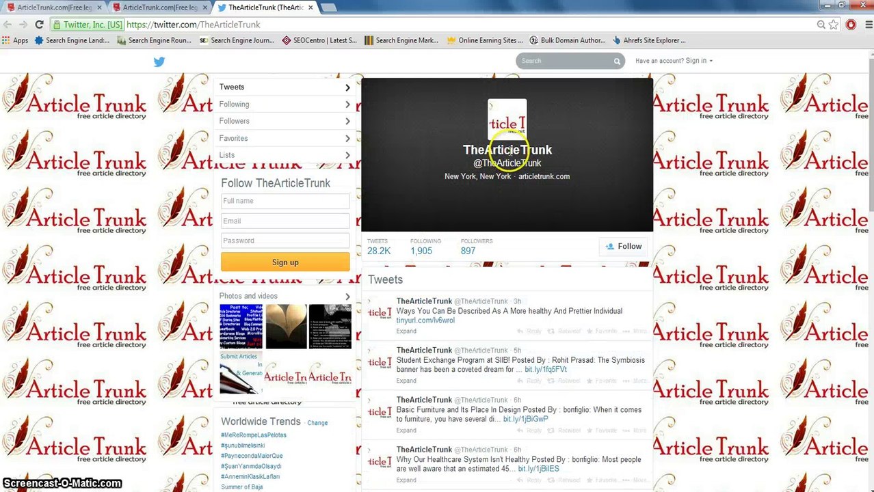
Task: Open the Lists section
Action: click(x=285, y=155)
